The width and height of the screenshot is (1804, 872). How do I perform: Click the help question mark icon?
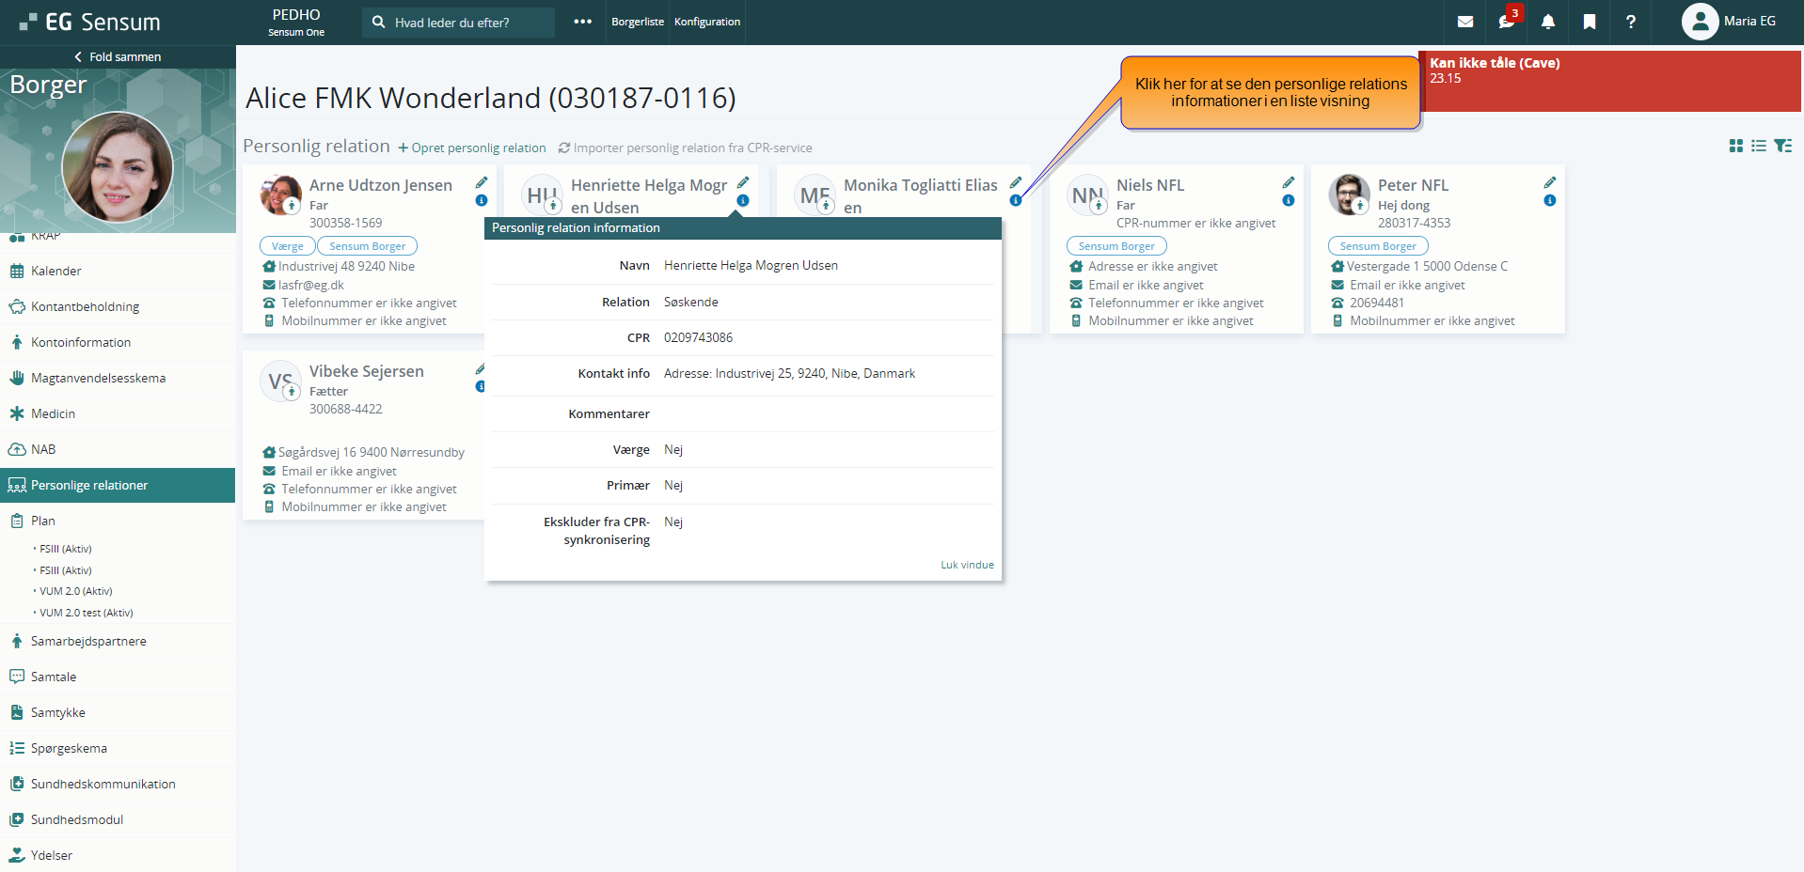(1630, 22)
